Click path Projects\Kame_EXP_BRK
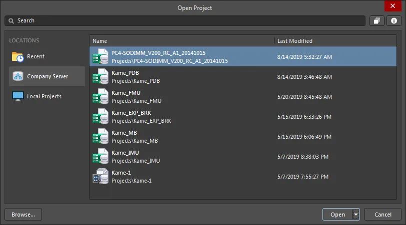 [141, 121]
